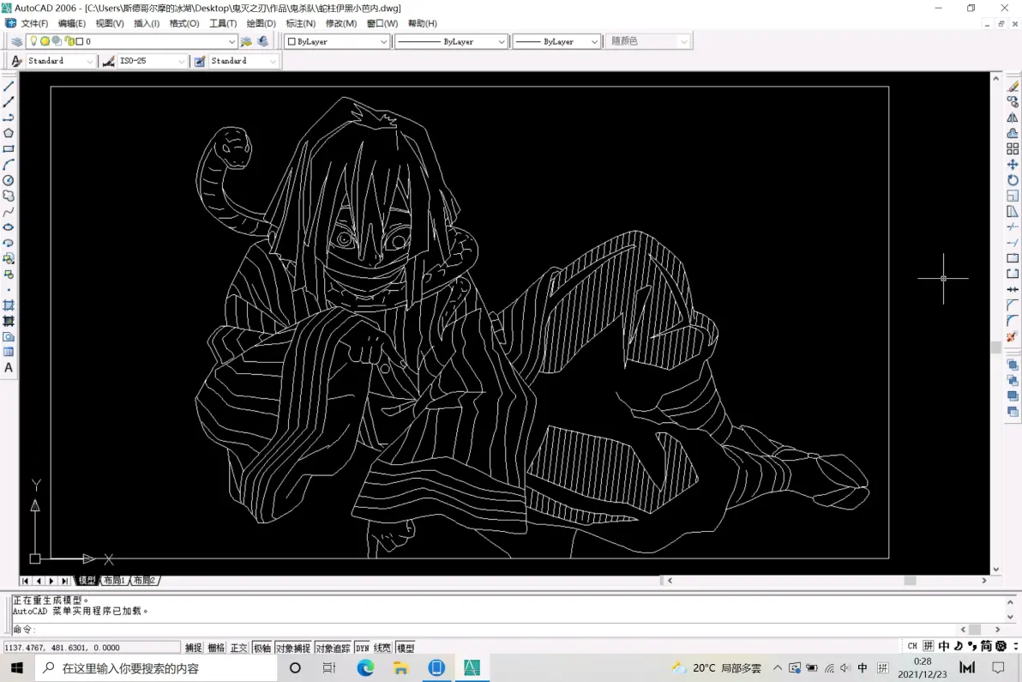Expand the Standard text style dropdown
Image resolution: width=1022 pixels, height=682 pixels.
pos(89,61)
